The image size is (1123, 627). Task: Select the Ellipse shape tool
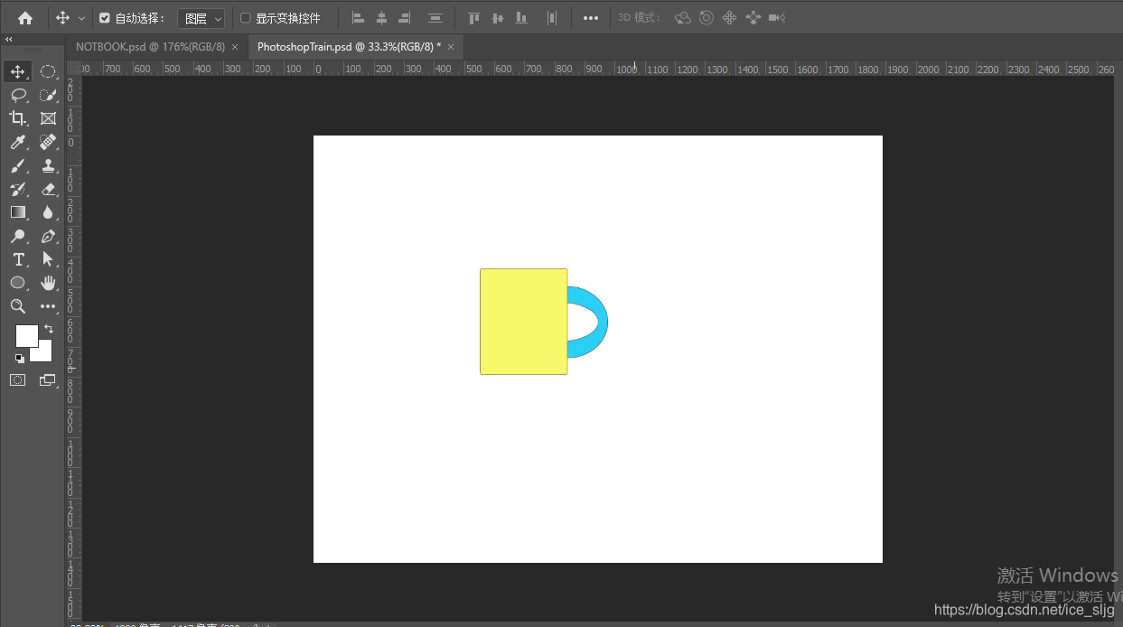pyautogui.click(x=18, y=283)
